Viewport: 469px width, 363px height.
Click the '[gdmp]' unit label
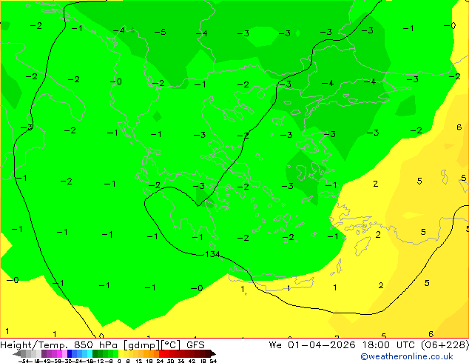[142, 345]
